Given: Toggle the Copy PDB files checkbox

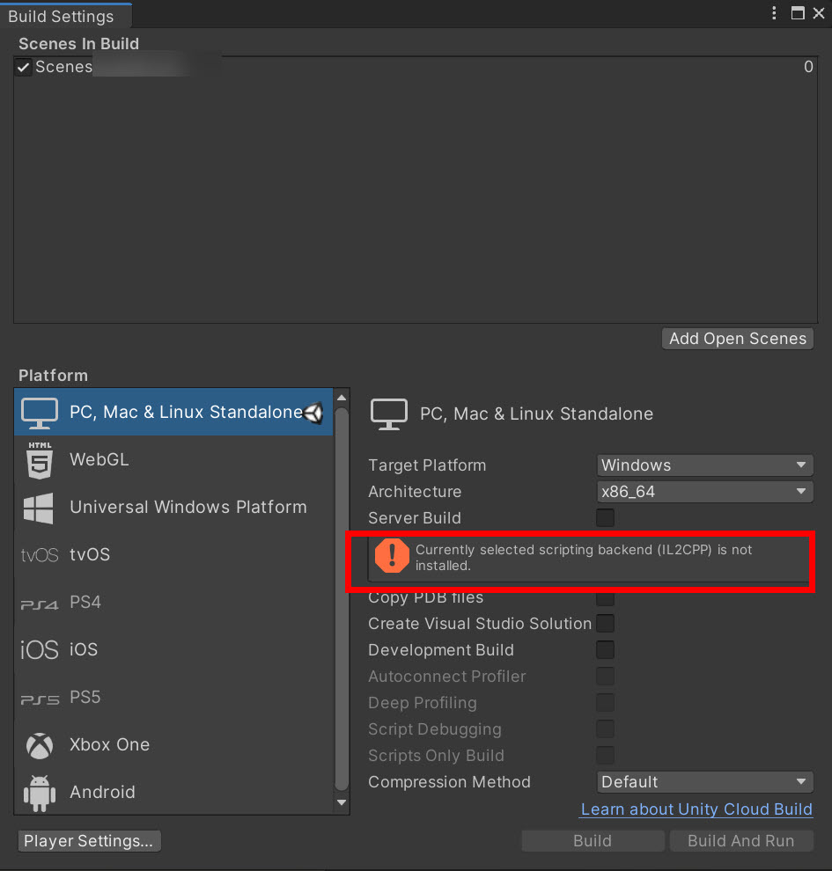Looking at the screenshot, I should pyautogui.click(x=605, y=599).
